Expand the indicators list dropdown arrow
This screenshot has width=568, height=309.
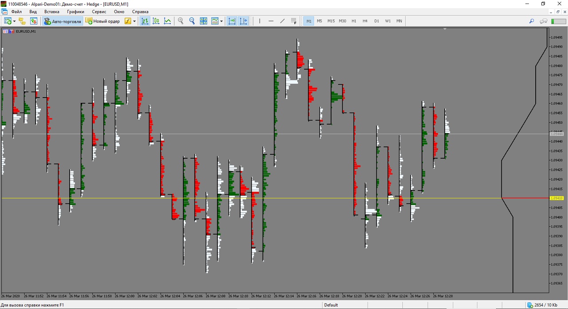coord(134,21)
